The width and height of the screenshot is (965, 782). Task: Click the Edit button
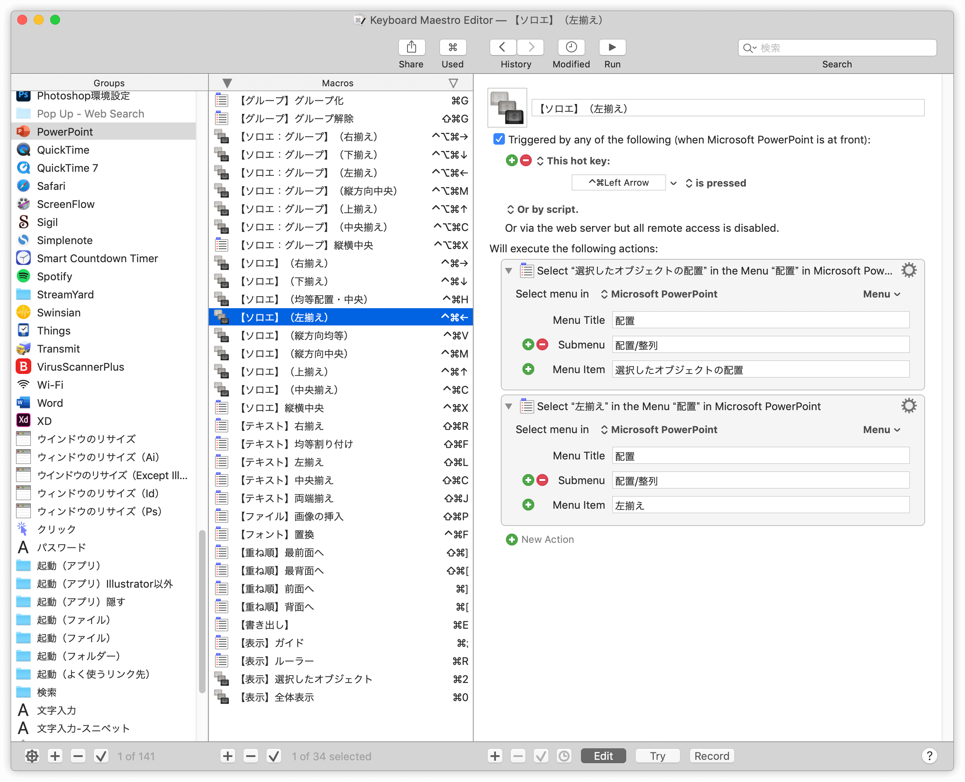(x=603, y=756)
